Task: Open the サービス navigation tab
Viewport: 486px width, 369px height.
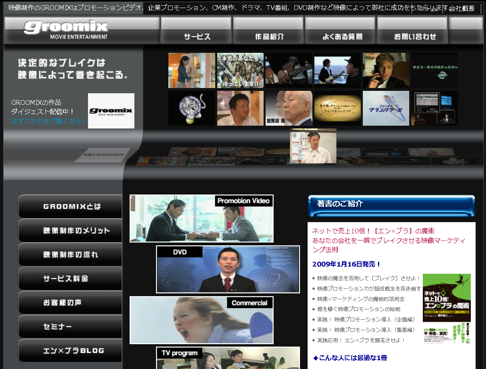Action: pyautogui.click(x=196, y=36)
